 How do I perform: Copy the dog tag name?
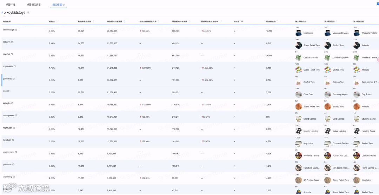(x=8, y=91)
